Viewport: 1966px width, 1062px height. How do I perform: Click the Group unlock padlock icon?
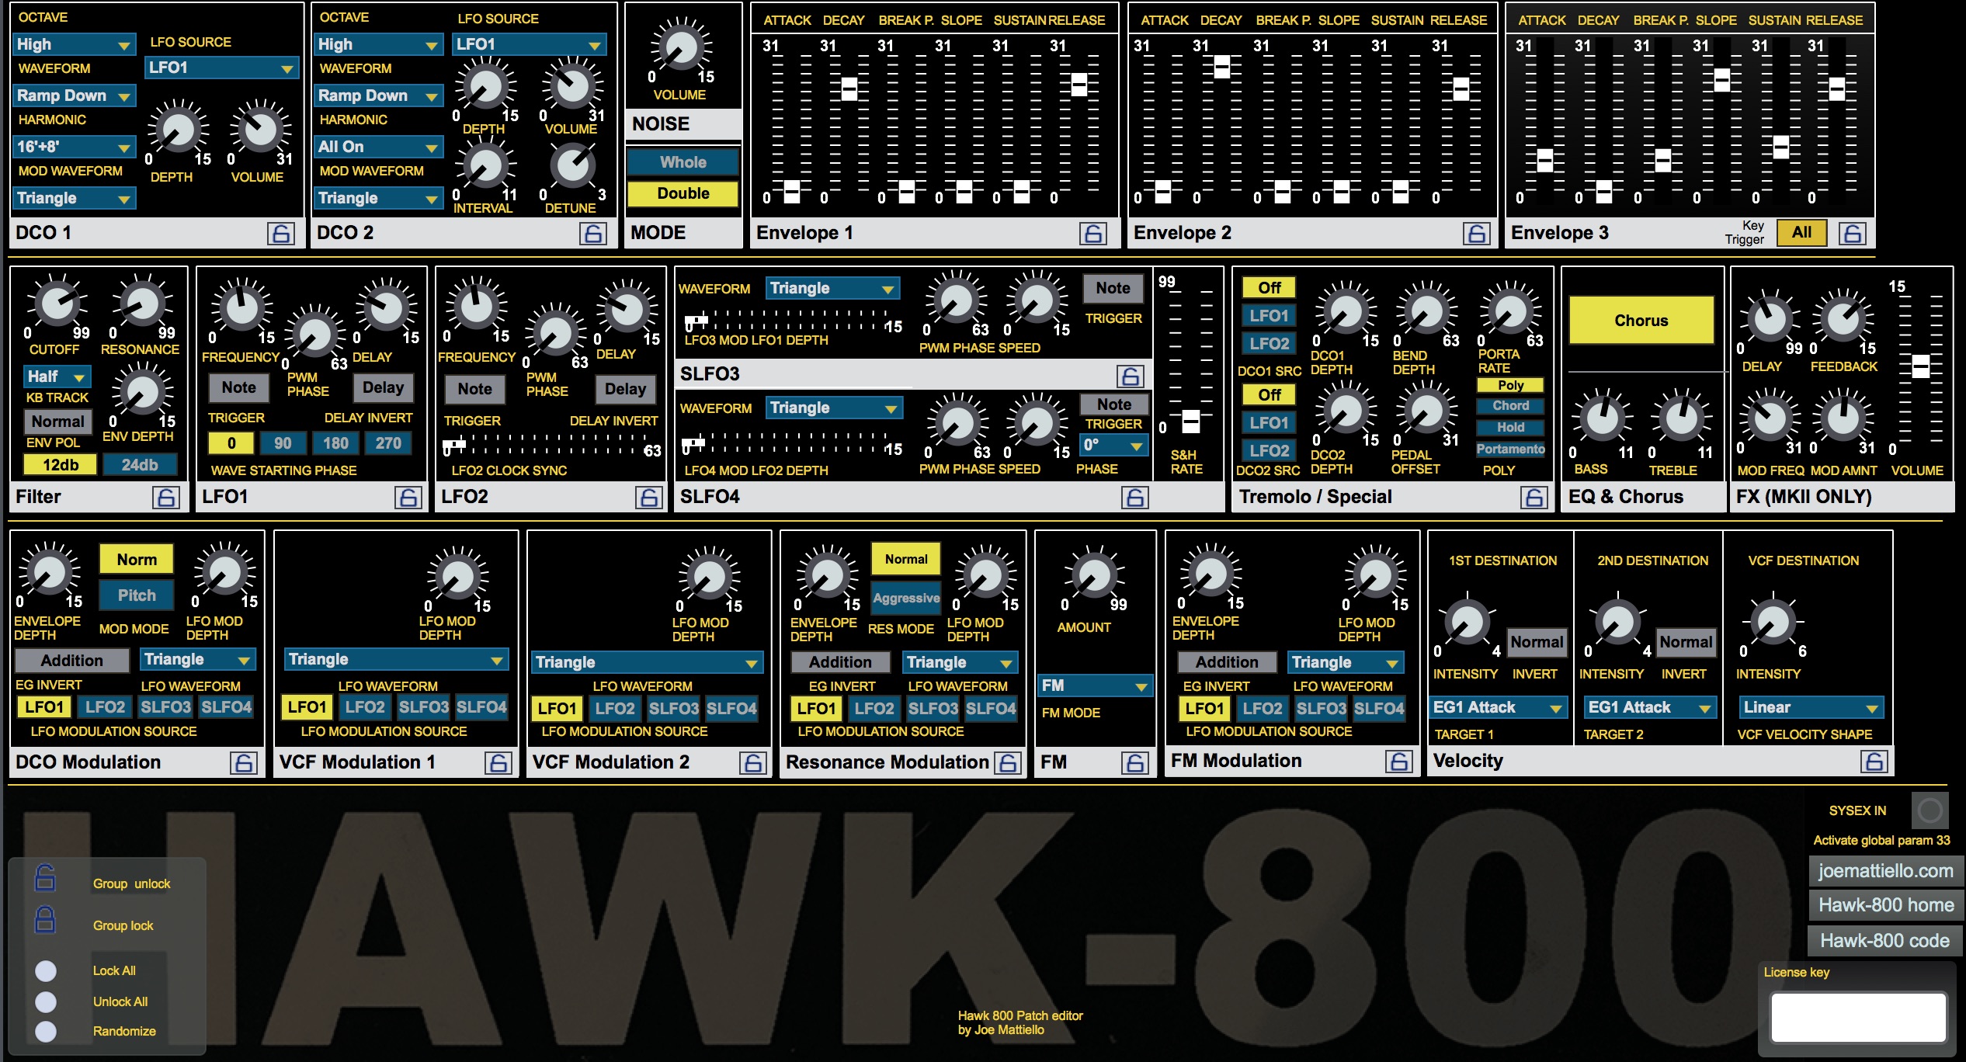click(46, 878)
